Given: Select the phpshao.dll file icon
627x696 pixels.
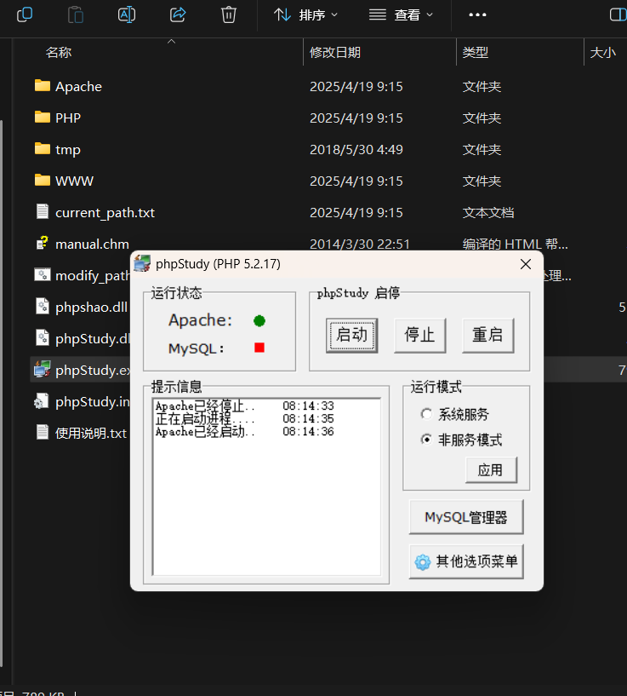Looking at the screenshot, I should [x=43, y=307].
